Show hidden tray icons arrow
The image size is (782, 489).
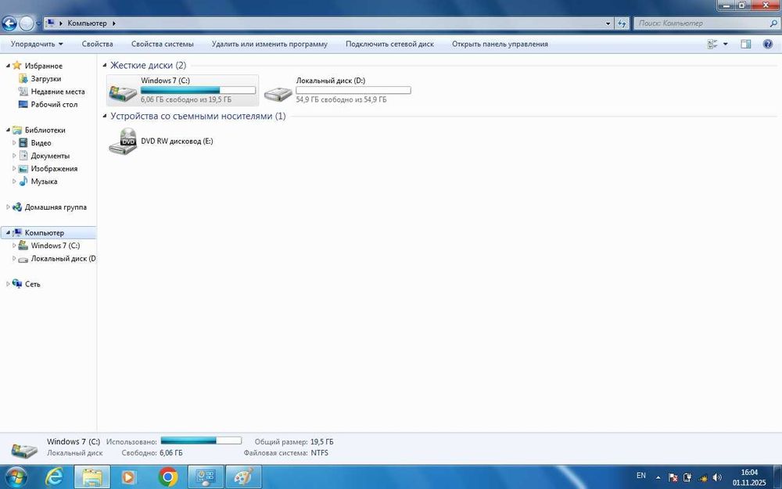(x=658, y=477)
